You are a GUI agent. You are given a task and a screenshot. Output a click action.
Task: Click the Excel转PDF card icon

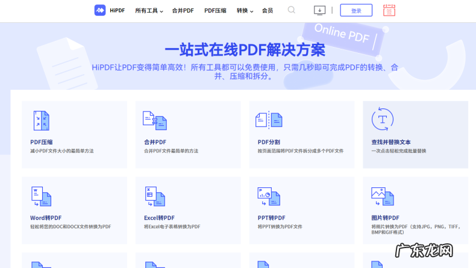(155, 196)
